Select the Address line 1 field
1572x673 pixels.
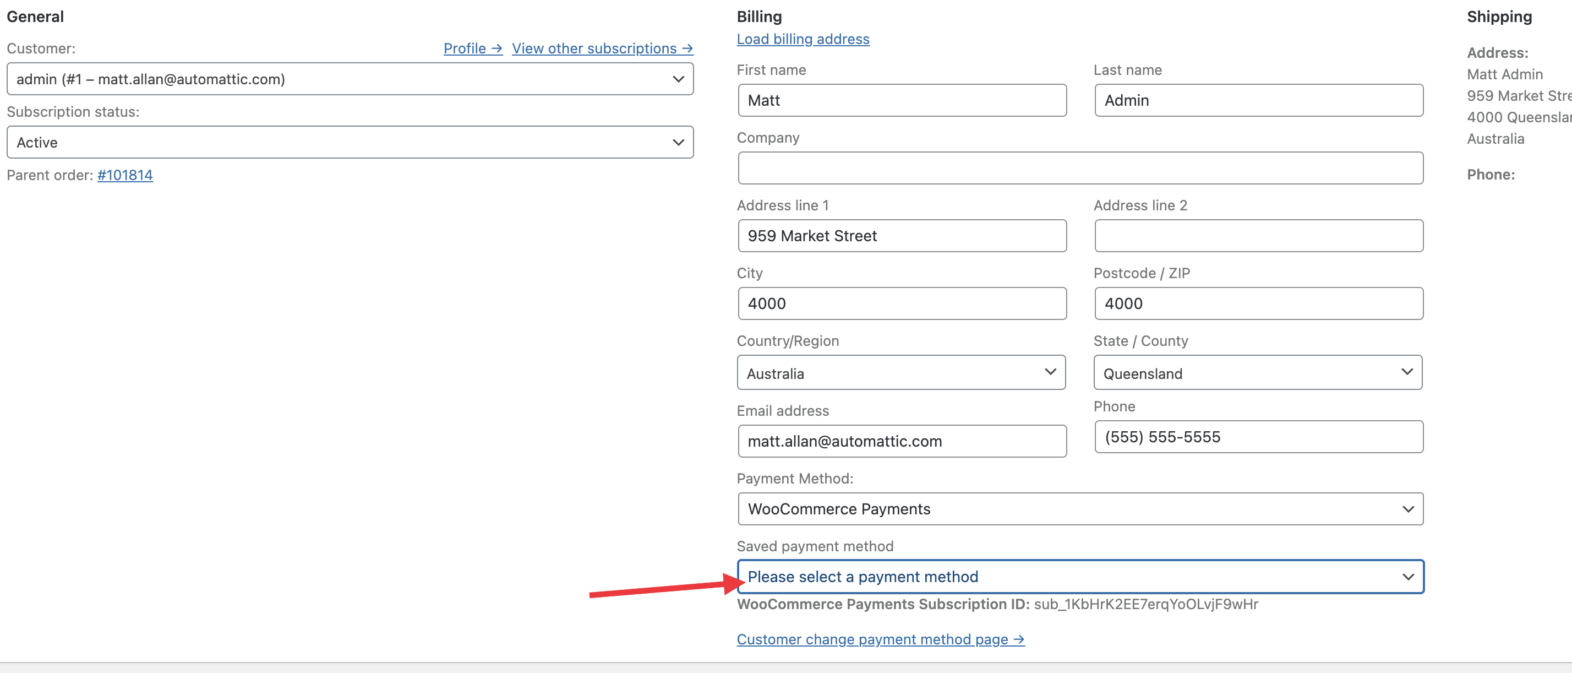[902, 236]
